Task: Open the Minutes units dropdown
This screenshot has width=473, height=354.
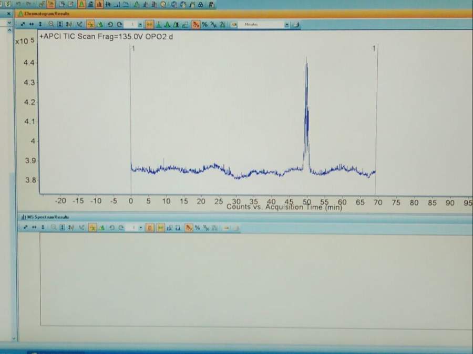Action: click(286, 25)
